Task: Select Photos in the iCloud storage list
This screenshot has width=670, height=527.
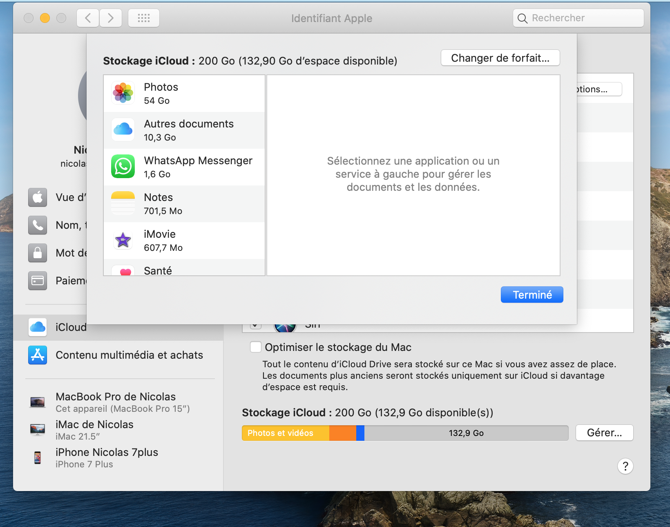Action: pyautogui.click(x=184, y=94)
